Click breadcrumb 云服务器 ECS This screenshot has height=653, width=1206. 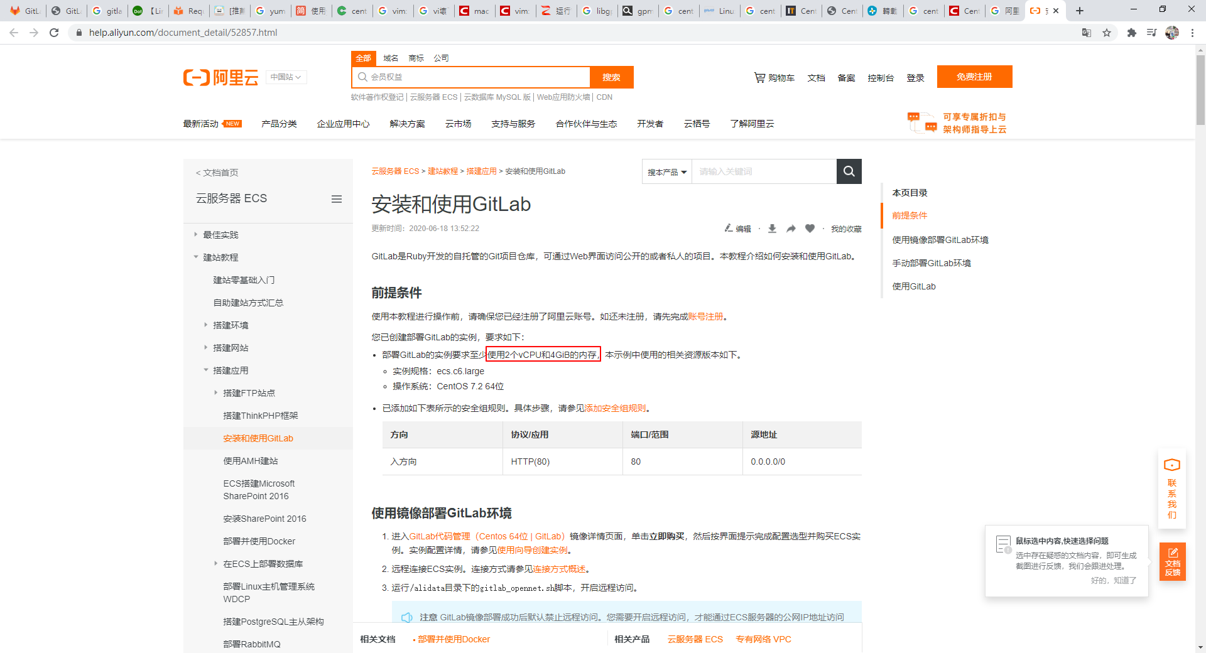click(x=395, y=171)
